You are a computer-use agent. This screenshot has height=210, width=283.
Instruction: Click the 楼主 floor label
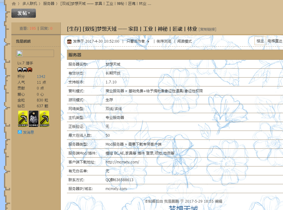click(260, 41)
